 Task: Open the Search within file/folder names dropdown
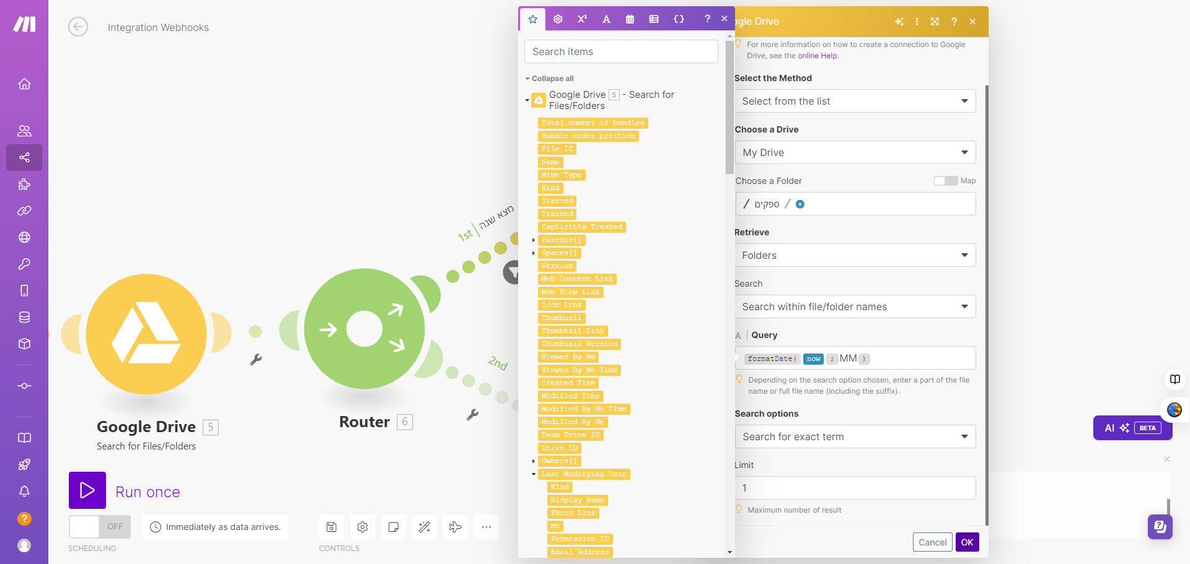pos(855,306)
